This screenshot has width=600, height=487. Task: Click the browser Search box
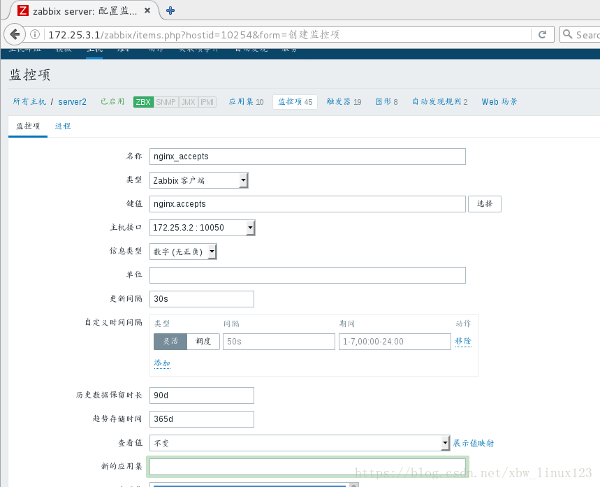click(580, 34)
